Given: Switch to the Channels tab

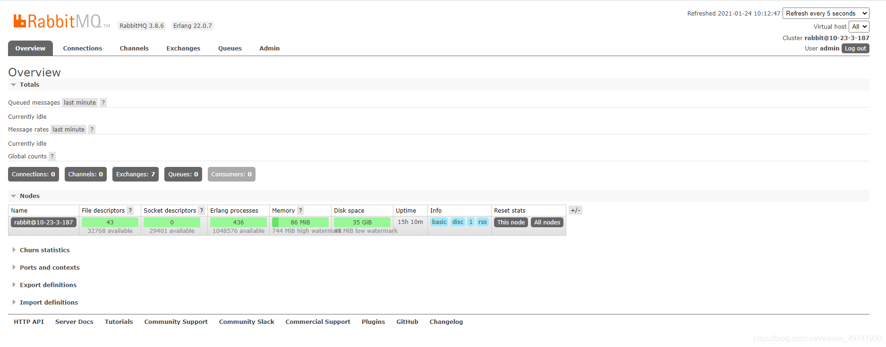Looking at the screenshot, I should tap(134, 48).
